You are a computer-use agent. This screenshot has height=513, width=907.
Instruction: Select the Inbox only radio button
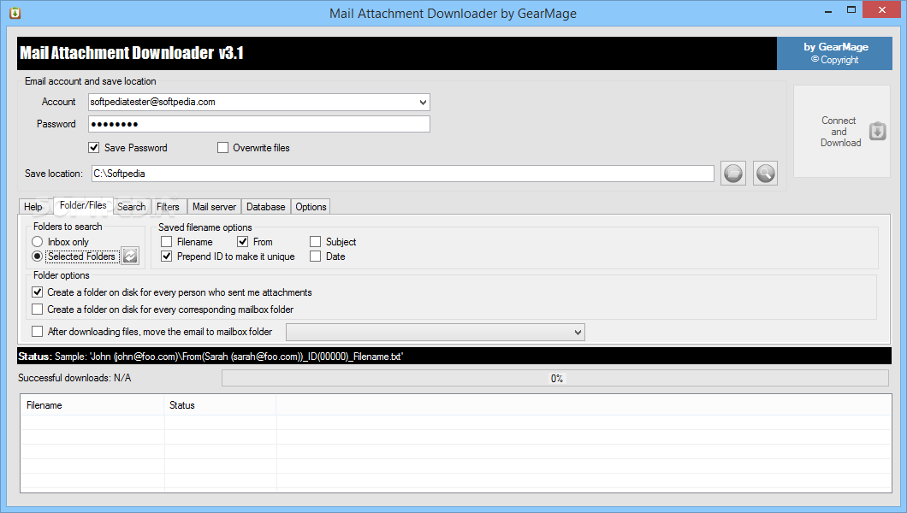[38, 241]
